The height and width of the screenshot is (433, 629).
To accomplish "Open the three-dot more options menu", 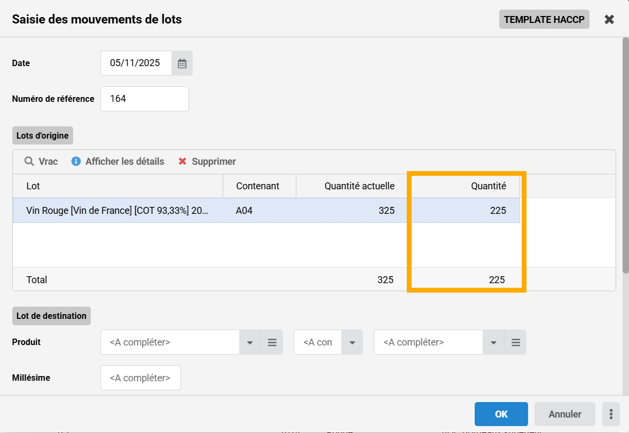I will click(611, 414).
